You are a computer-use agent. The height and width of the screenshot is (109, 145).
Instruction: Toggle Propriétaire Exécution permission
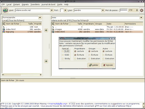[x=75, y=59]
